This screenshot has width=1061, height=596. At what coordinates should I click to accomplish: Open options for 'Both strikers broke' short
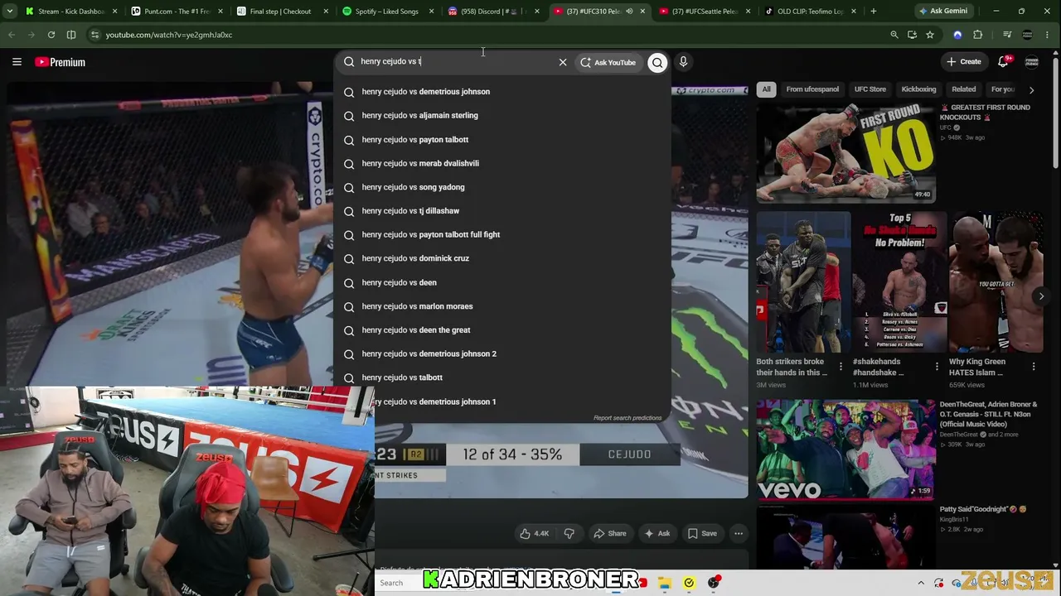(841, 367)
